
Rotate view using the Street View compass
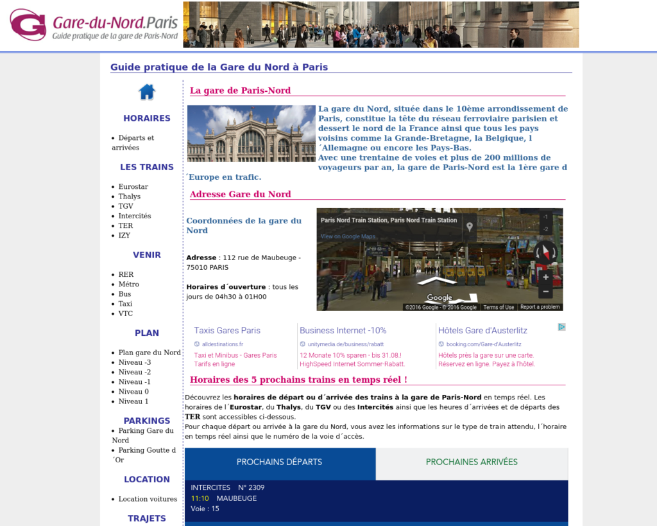tap(545, 252)
